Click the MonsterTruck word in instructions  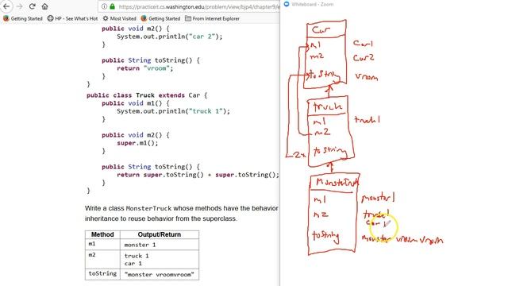coord(148,208)
